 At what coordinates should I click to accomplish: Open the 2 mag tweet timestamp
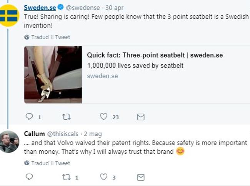tap(93, 134)
